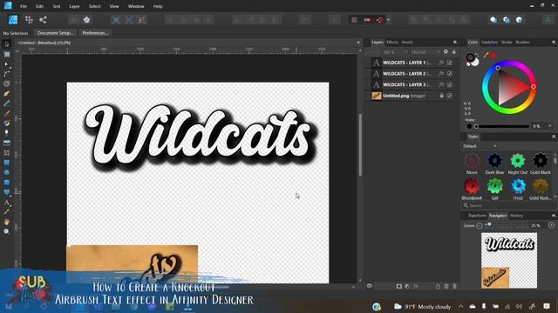The image size is (558, 313).
Task: Select the Place Image tool
Action: (x=7, y=143)
